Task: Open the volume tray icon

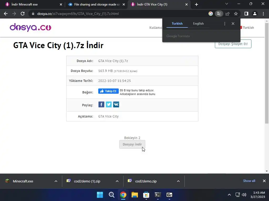Action: coord(244,195)
